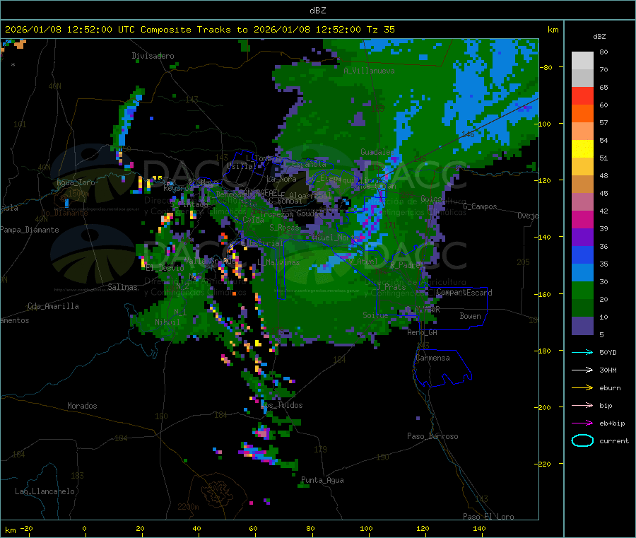This screenshot has width=636, height=538.
Task: Click the '-80' tick on right axis
Action: tap(547, 67)
